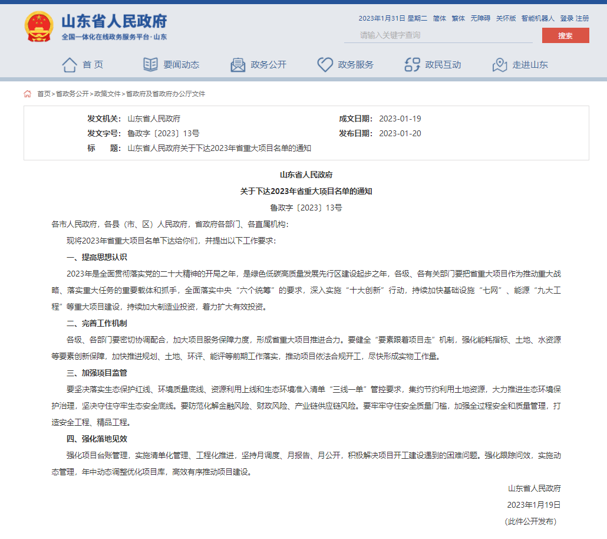The image size is (607, 539).
Task: Visit the 走进山东 navigation section
Action: point(530,65)
